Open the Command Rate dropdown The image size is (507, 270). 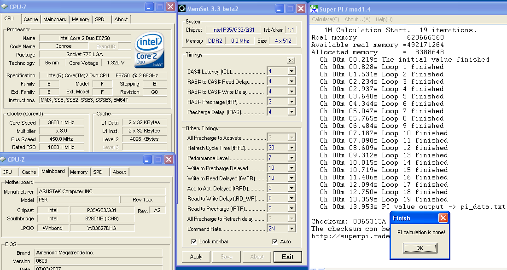(x=291, y=229)
